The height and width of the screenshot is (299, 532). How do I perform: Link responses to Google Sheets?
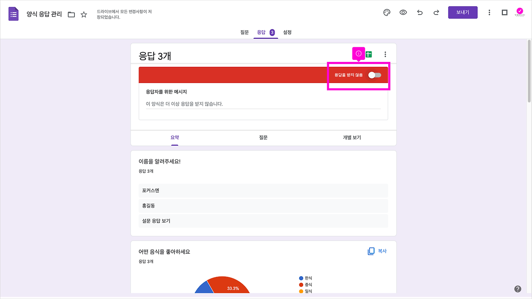368,54
